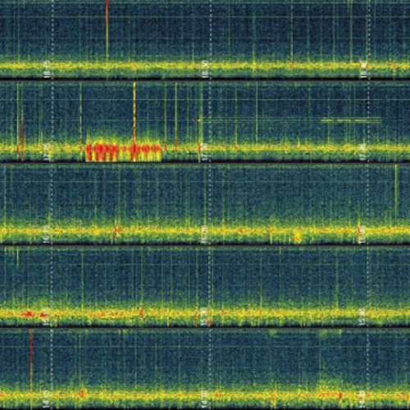Click the 16-hour row middle time label
This screenshot has height=410, width=410.
coord(204,235)
